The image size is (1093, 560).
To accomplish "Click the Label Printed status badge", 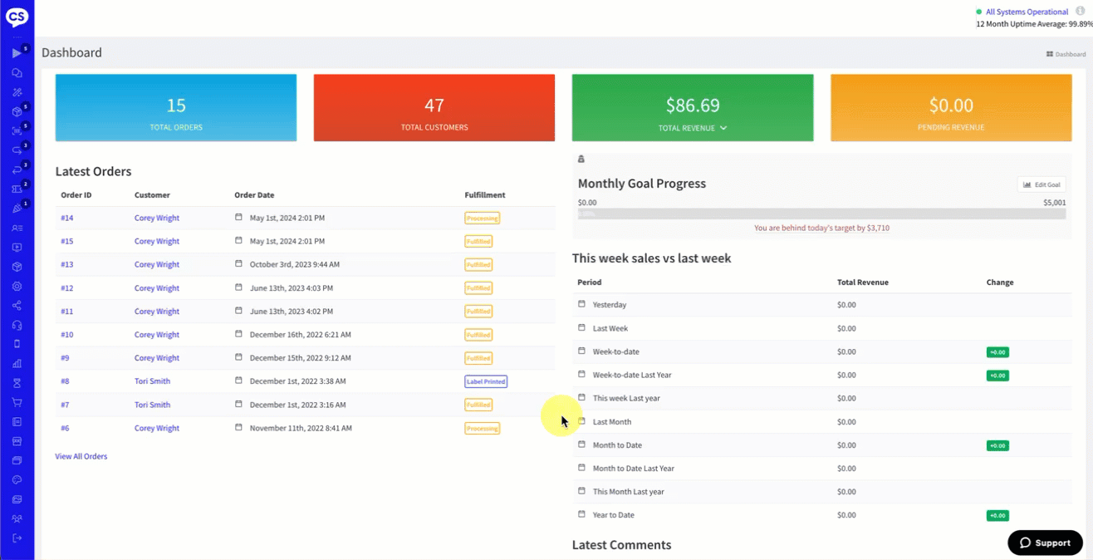I will (486, 381).
